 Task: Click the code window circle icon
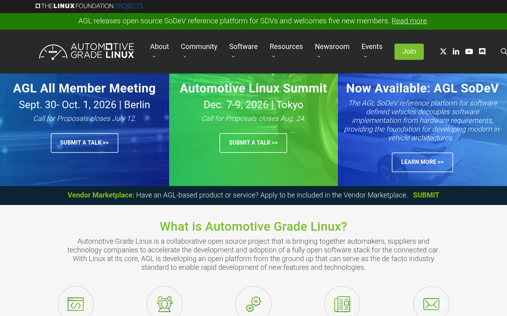tap(76, 304)
